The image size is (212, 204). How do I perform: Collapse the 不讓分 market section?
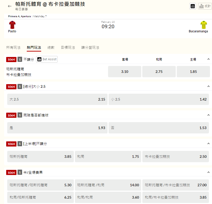(208, 59)
